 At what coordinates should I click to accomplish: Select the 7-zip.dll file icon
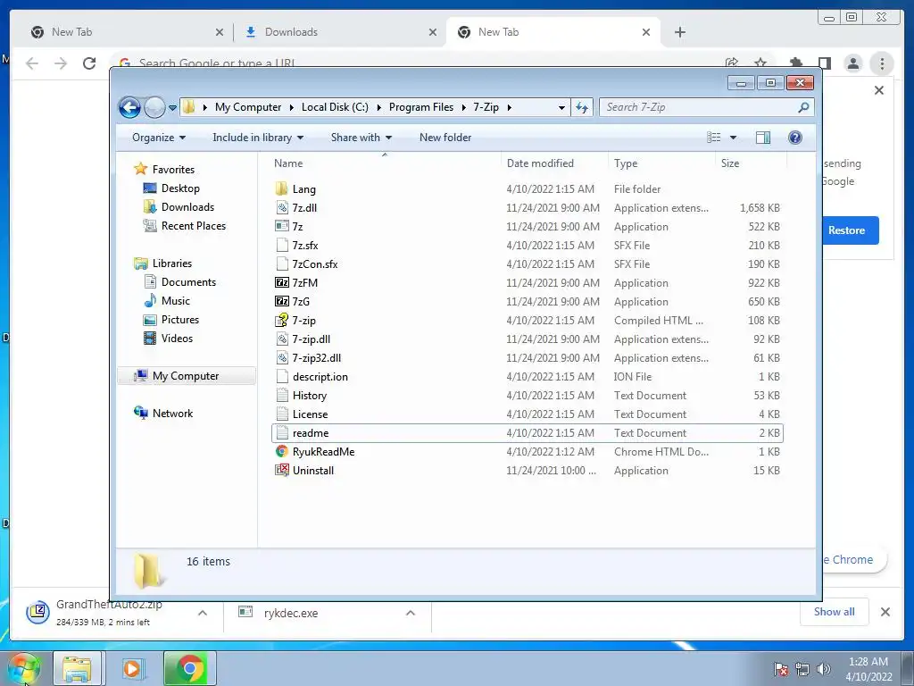click(x=281, y=339)
